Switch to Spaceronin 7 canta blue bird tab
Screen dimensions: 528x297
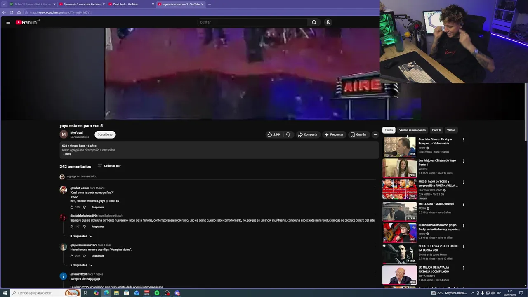click(82, 4)
